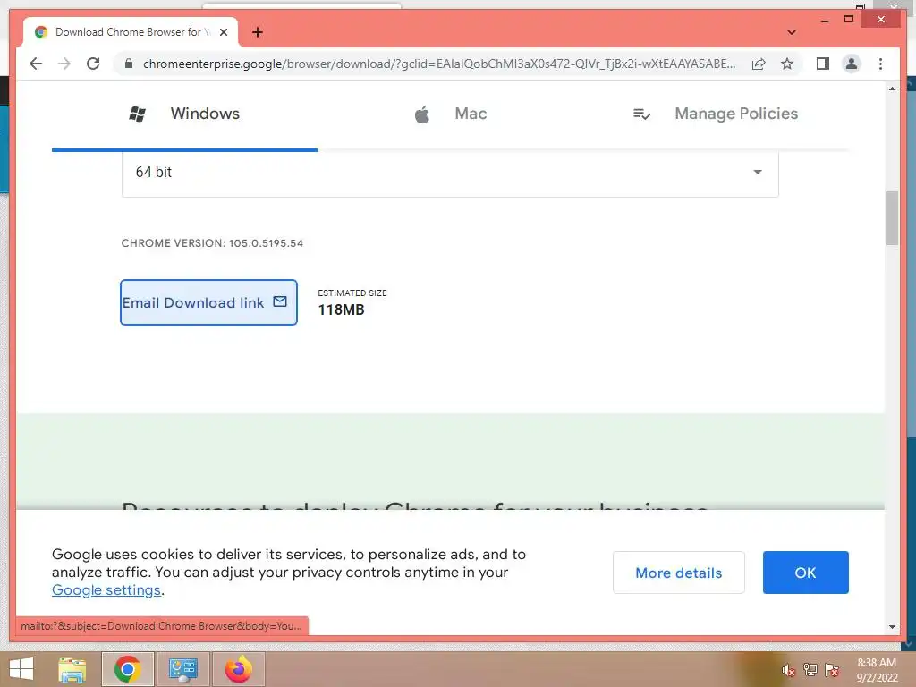This screenshot has height=687, width=916.
Task: Select the 118MB estimated size text
Action: click(341, 310)
